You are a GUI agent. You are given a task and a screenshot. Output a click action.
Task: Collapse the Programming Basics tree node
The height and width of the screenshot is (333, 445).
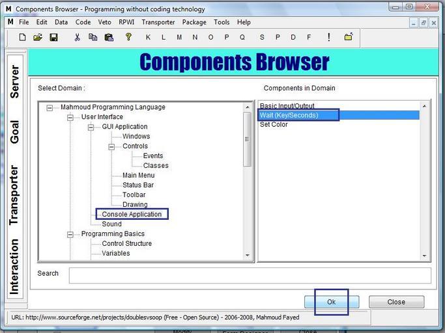pyautogui.click(x=70, y=234)
